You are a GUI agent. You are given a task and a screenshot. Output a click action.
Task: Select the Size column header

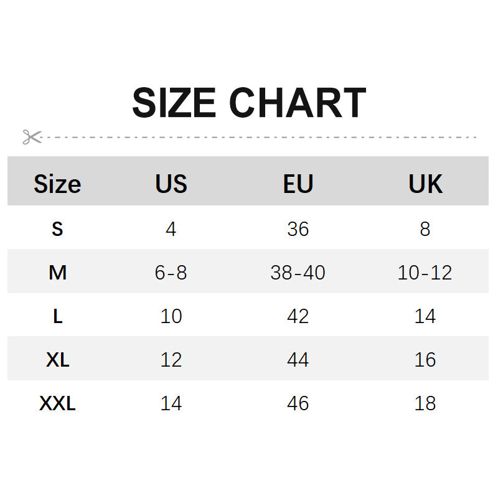(57, 184)
